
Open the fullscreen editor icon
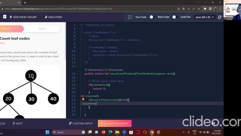(x=130, y=17)
